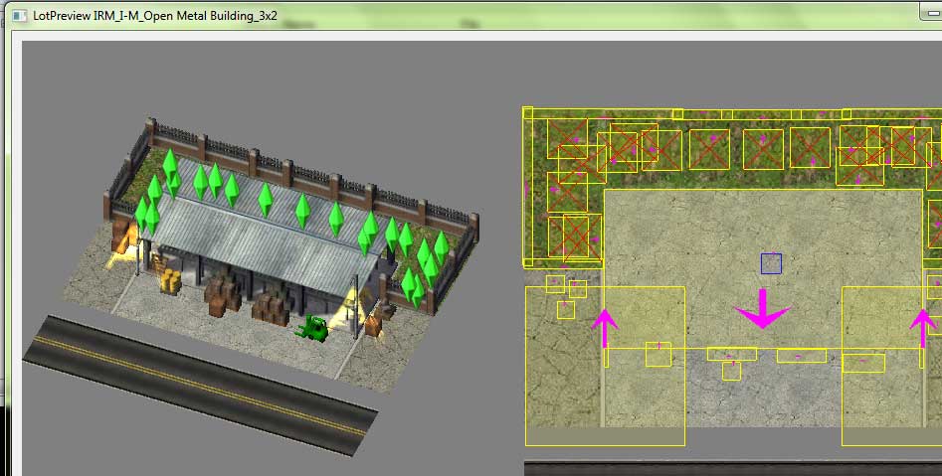
Task: Select the yellow square box on the horizontal line
Action: point(659,354)
